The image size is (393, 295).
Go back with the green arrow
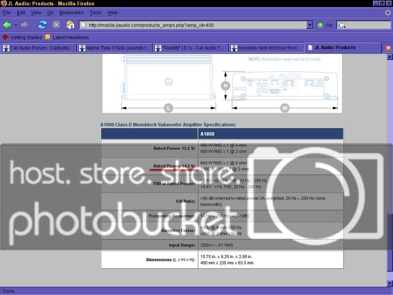pos(7,25)
